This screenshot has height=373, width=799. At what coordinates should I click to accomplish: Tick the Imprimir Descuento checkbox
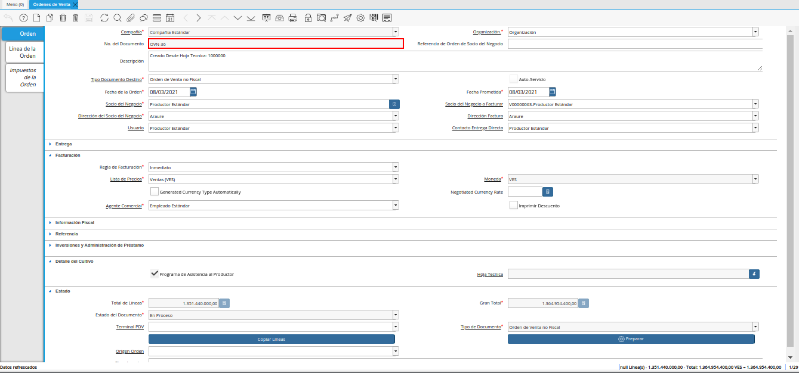pyautogui.click(x=514, y=205)
